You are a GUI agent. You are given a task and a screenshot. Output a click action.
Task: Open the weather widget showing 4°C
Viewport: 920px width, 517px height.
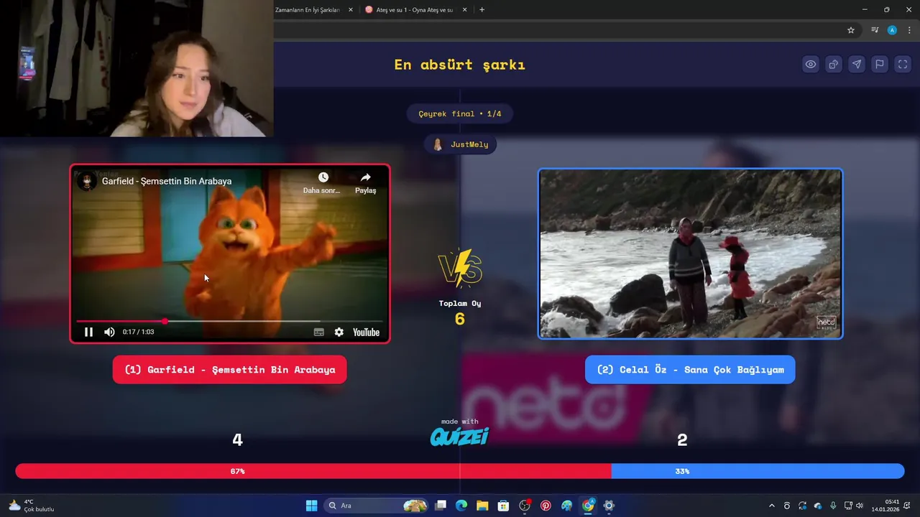[32, 506]
